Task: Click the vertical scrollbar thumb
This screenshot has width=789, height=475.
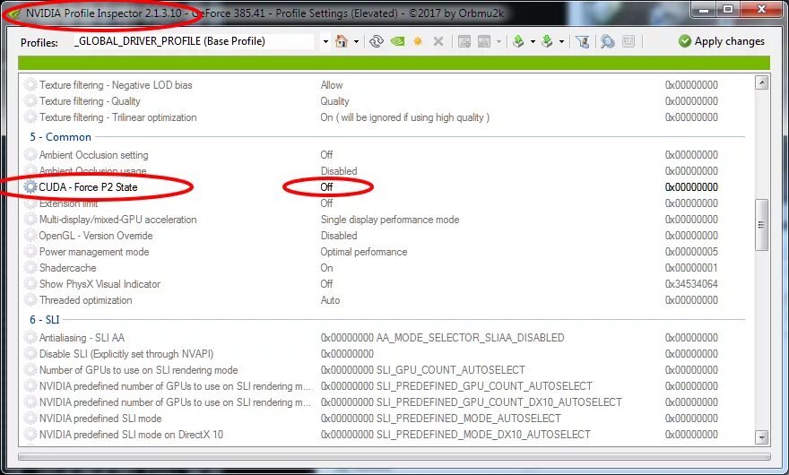Action: pyautogui.click(x=762, y=224)
